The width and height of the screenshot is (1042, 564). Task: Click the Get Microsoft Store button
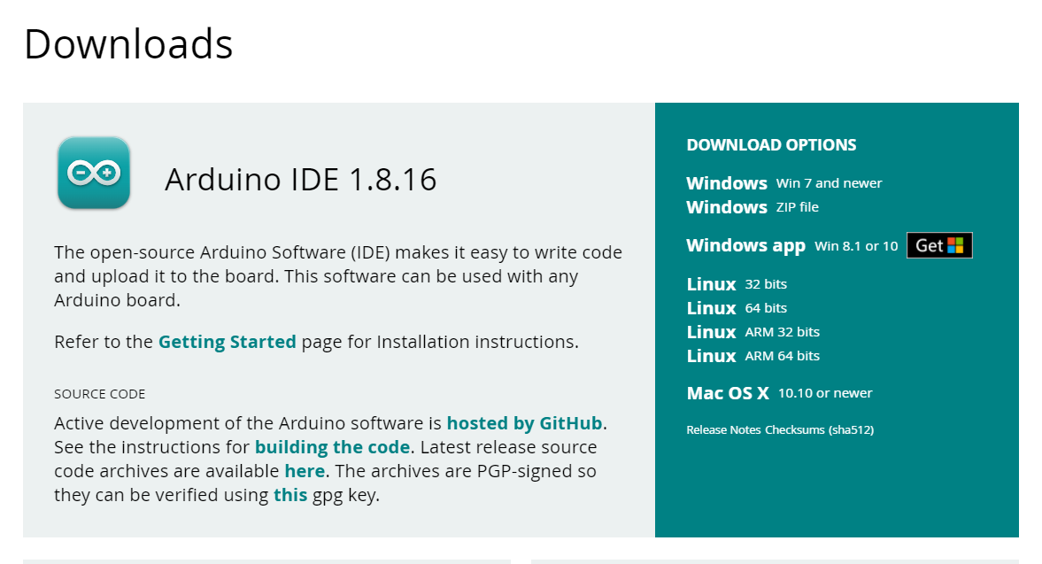point(939,246)
